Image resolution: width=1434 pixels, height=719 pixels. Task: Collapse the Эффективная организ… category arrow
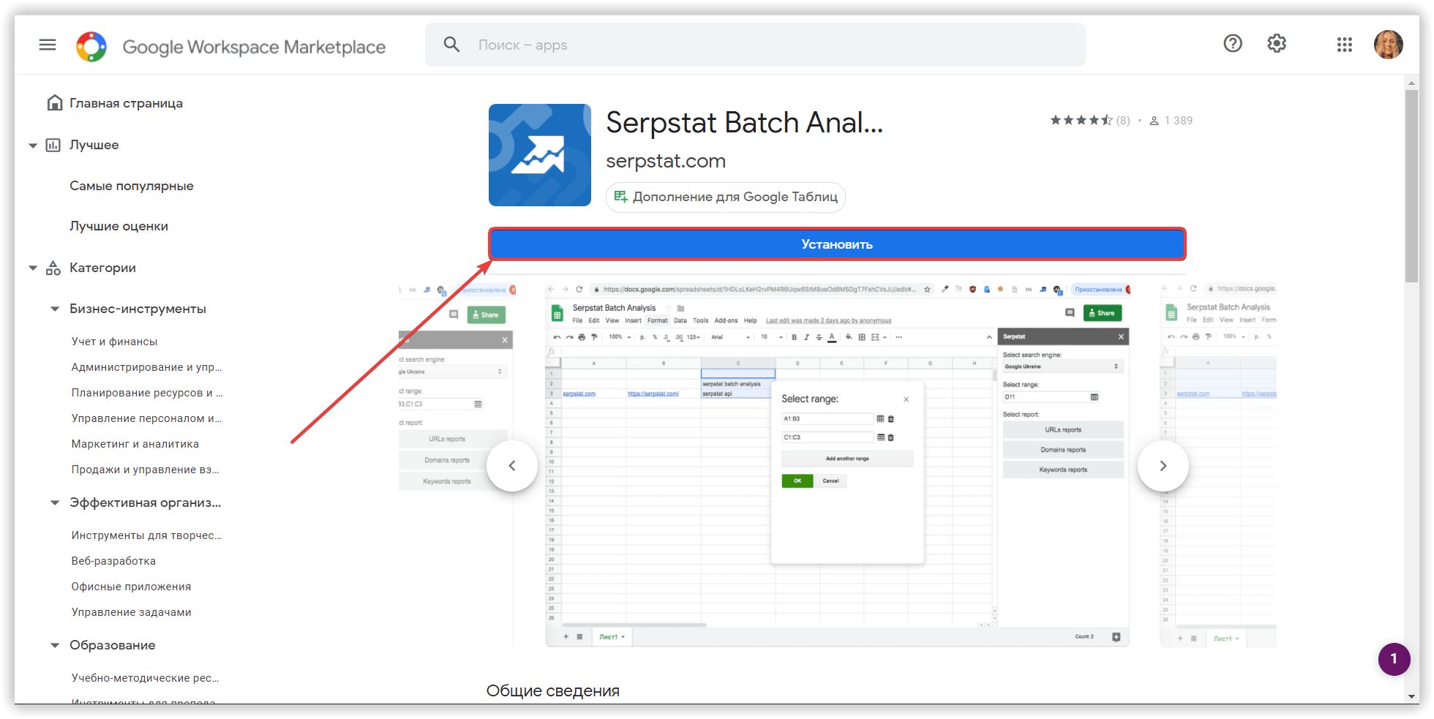click(55, 503)
